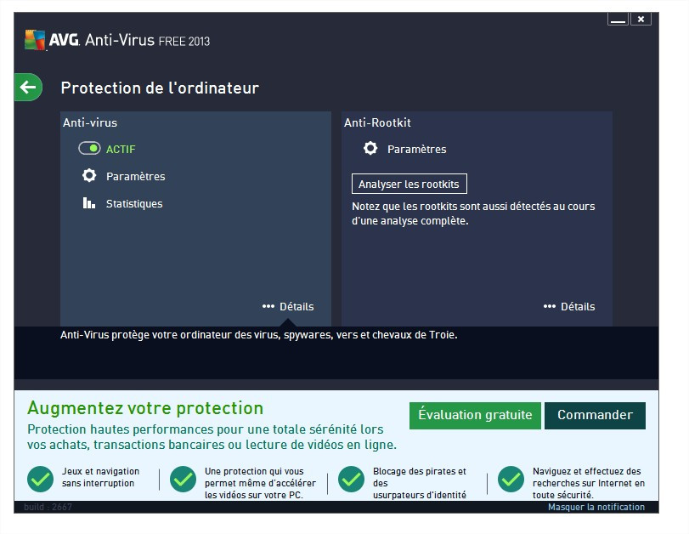Click Masquer la notification link
Screen dimensions: 689x534
(596, 507)
